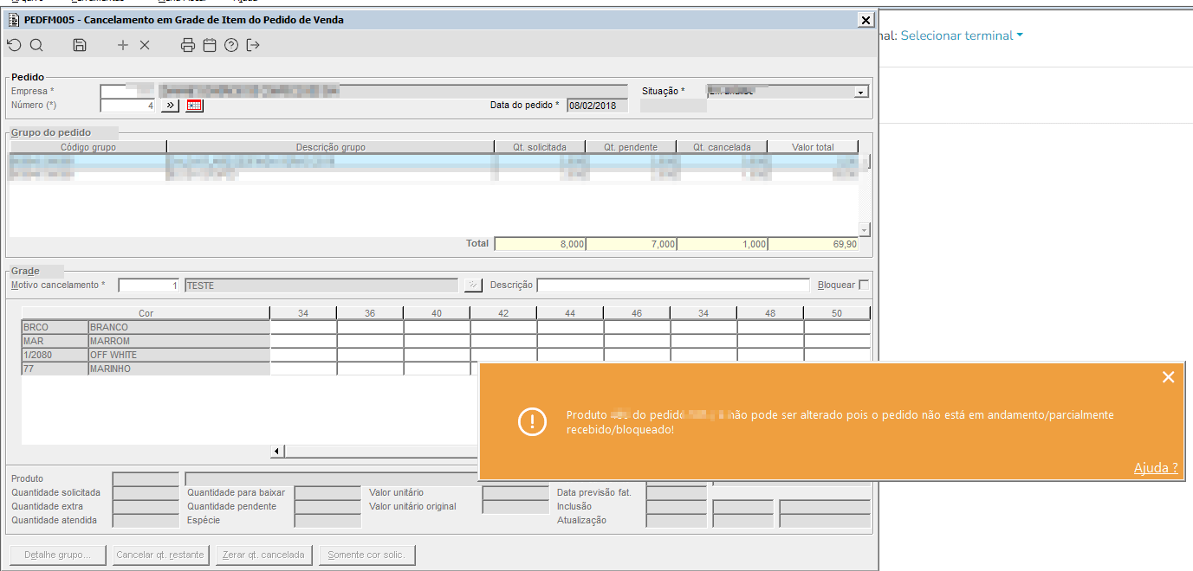Click the exit door icon

(253, 46)
